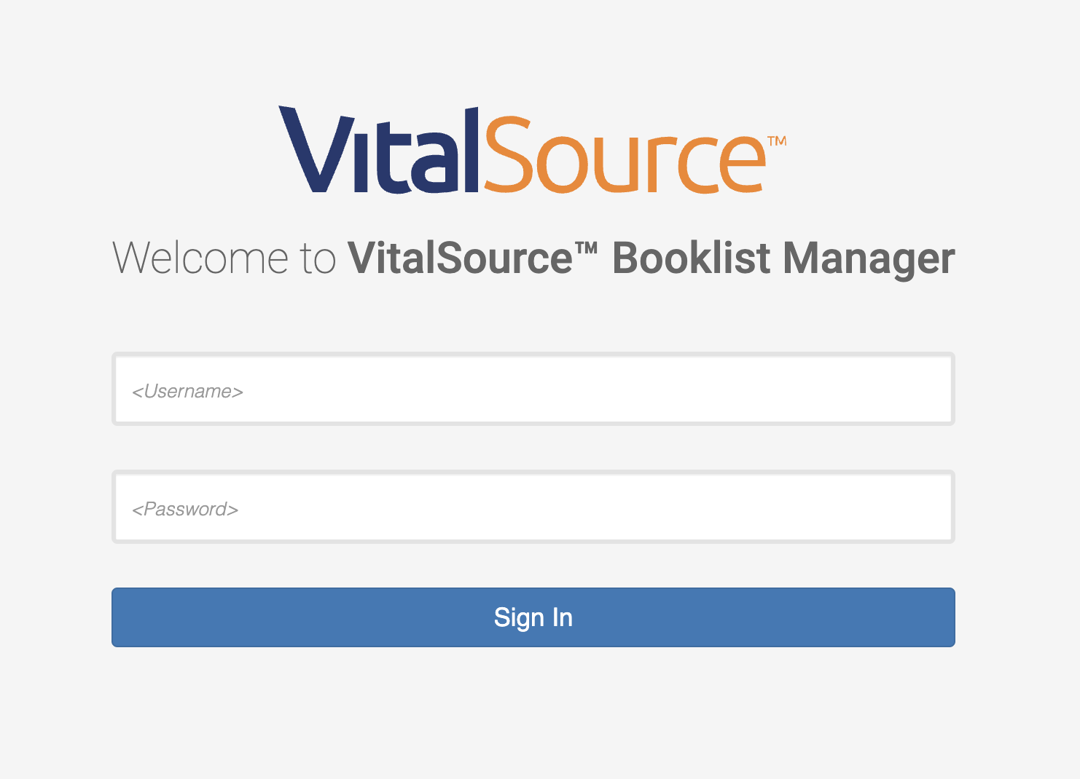Click the heading's trademark superscript

click(587, 248)
